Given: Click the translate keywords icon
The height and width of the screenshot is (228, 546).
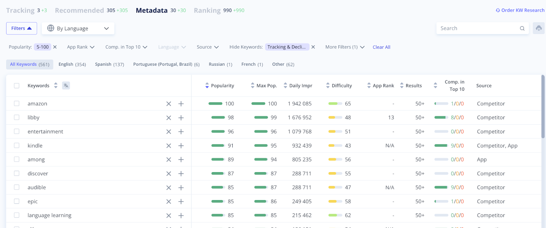Looking at the screenshot, I should tap(66, 86).
